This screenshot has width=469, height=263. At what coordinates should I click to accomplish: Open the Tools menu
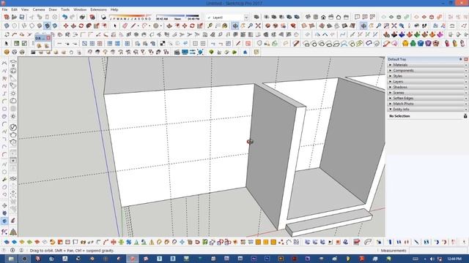[65, 9]
